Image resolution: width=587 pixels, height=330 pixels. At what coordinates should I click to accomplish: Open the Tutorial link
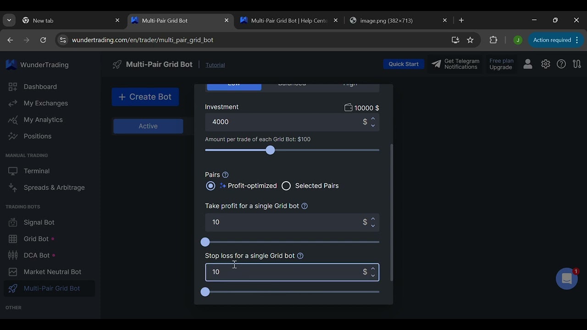pyautogui.click(x=215, y=65)
